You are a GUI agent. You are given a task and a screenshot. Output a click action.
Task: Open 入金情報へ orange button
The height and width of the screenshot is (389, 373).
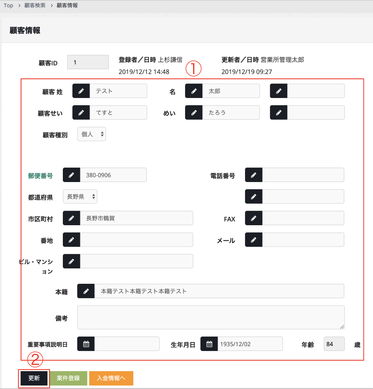[x=111, y=378]
